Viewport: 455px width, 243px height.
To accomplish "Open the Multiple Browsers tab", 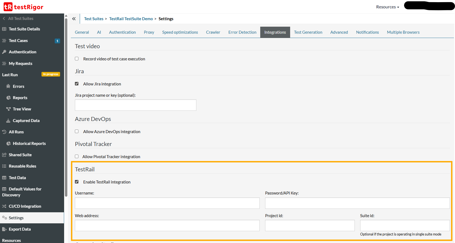I will [403, 32].
